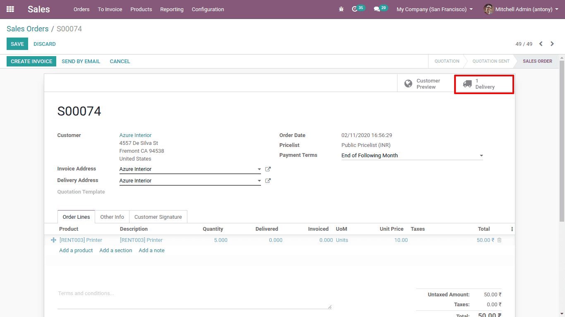
Task: Open Invoice Address external link icon
Action: pyautogui.click(x=268, y=169)
